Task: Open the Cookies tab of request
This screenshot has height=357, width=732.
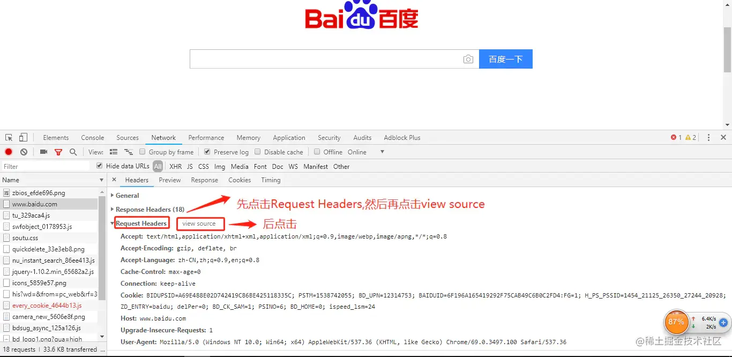Action: coord(240,180)
